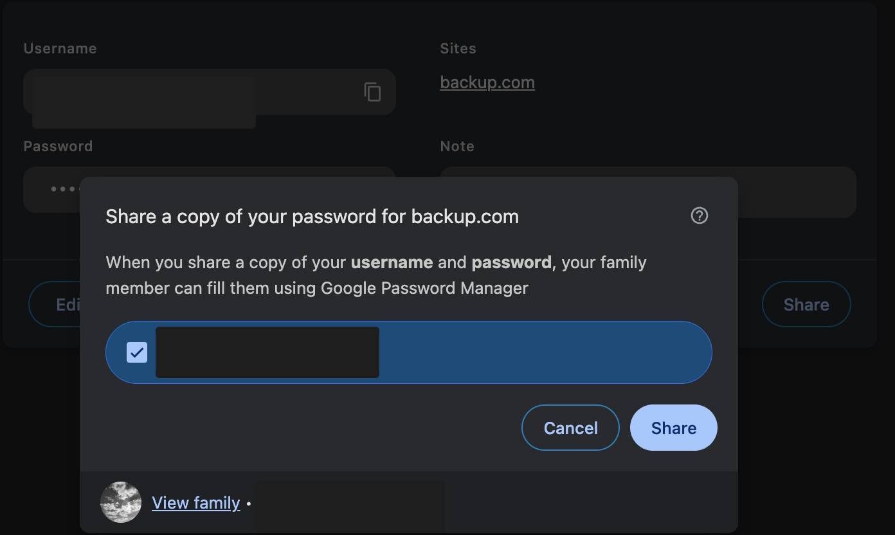
Task: Cancel sharing the backup.com password
Action: (x=570, y=428)
